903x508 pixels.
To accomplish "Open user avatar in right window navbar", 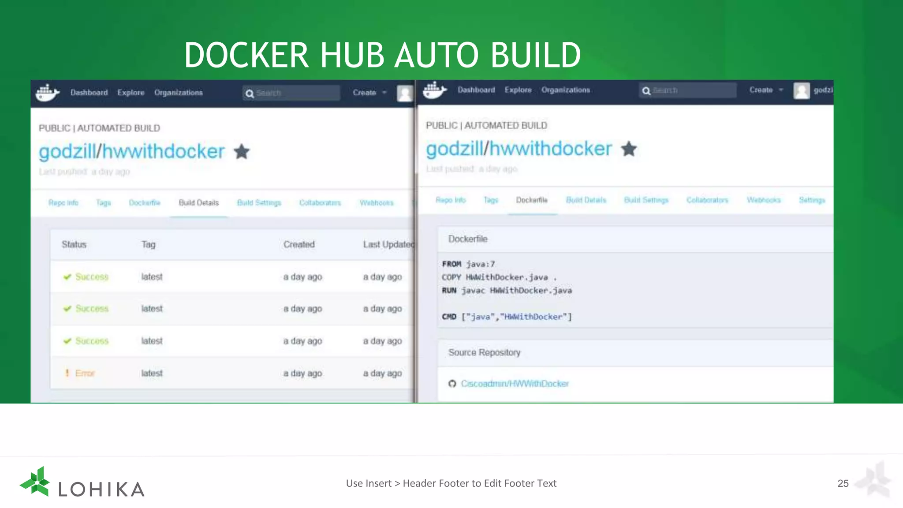I will click(x=802, y=91).
